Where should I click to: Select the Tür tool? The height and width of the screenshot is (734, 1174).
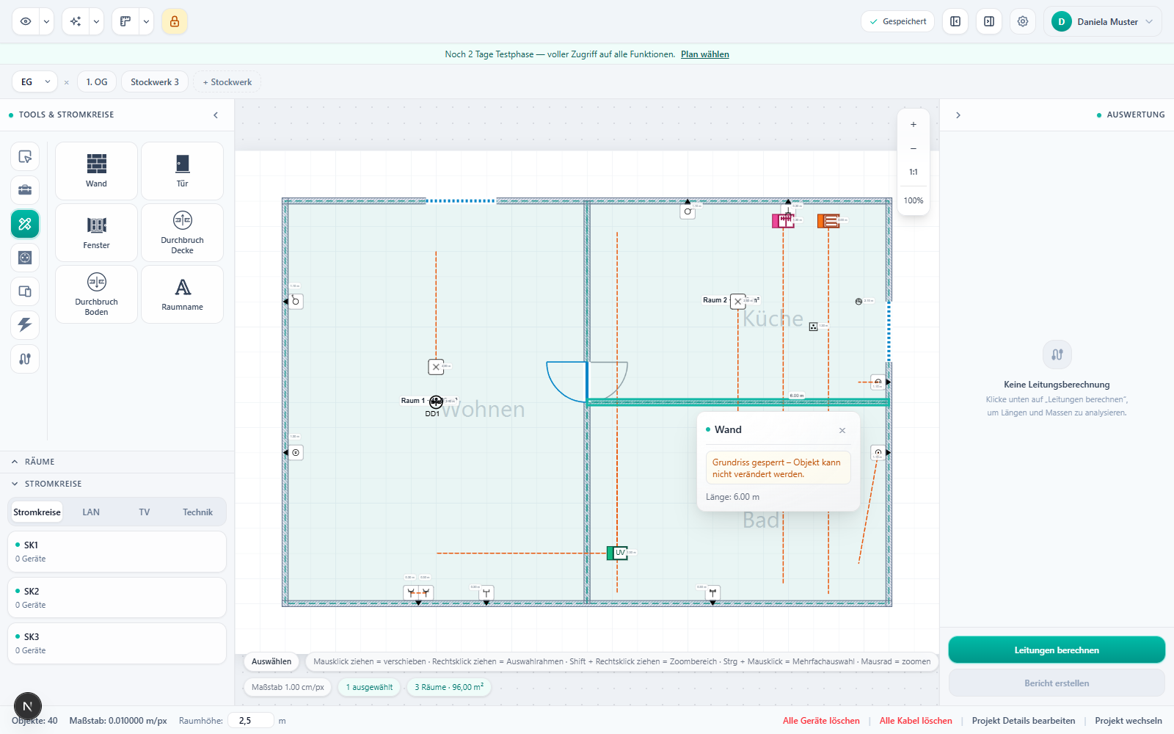point(182,171)
